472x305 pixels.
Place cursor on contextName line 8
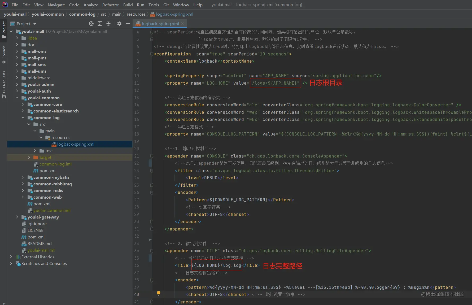[x=209, y=61]
